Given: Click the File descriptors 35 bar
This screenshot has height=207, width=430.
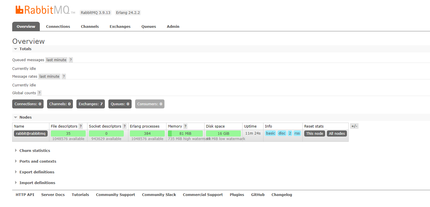Looking at the screenshot, I should (68, 134).
